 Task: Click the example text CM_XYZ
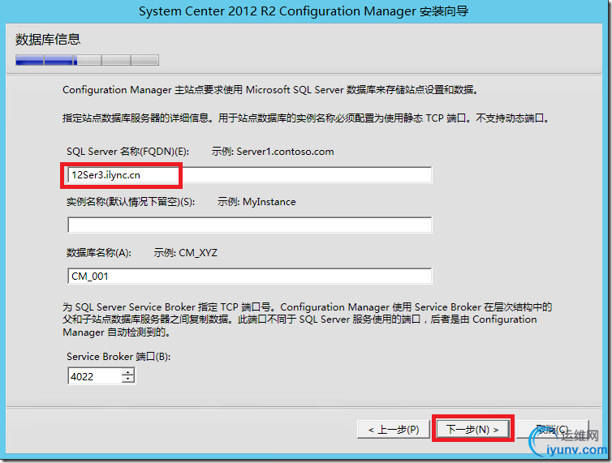[x=198, y=253]
